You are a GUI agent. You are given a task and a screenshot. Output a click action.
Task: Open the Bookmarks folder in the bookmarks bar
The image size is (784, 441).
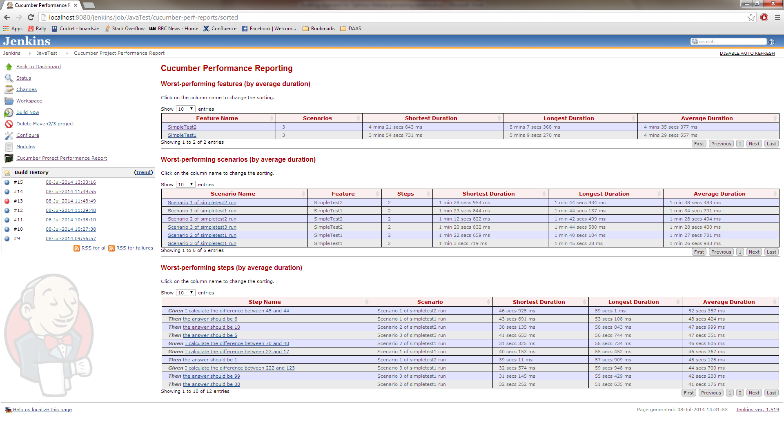[318, 29]
